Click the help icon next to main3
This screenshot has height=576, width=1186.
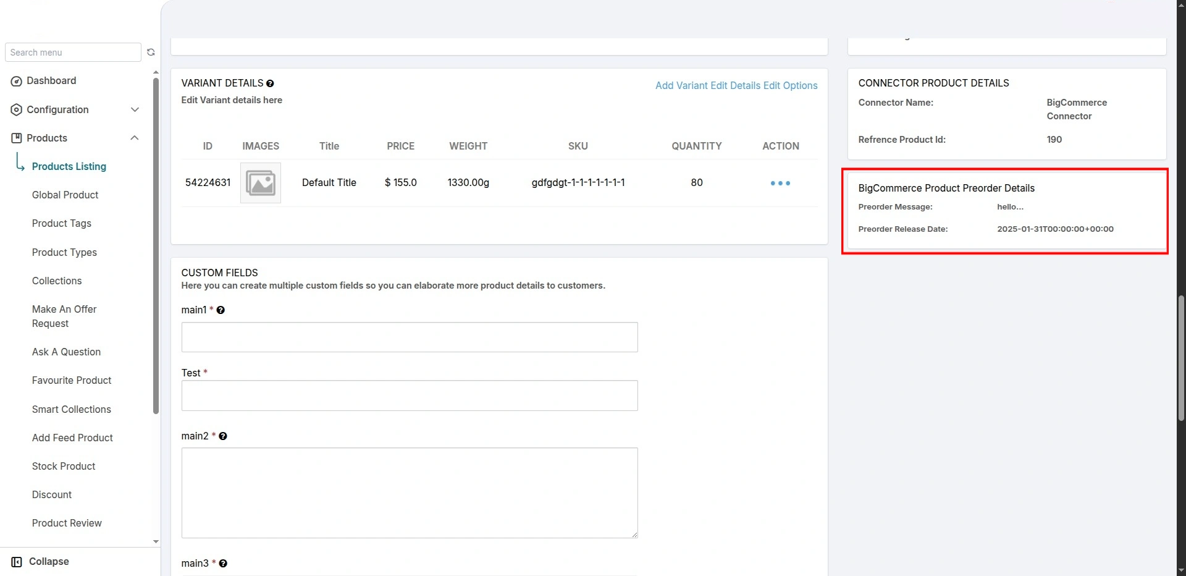pos(223,564)
